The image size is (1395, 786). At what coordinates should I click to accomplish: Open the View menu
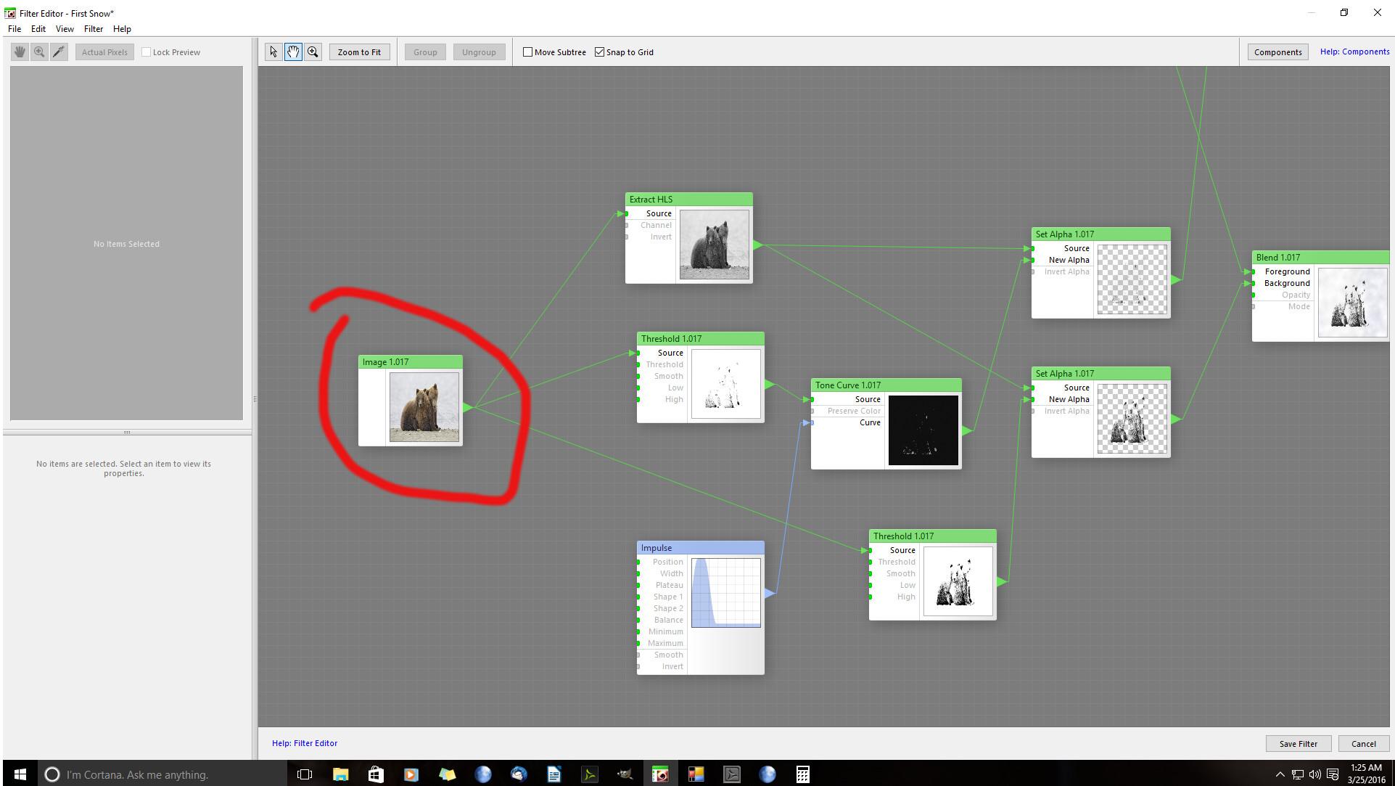coord(65,29)
